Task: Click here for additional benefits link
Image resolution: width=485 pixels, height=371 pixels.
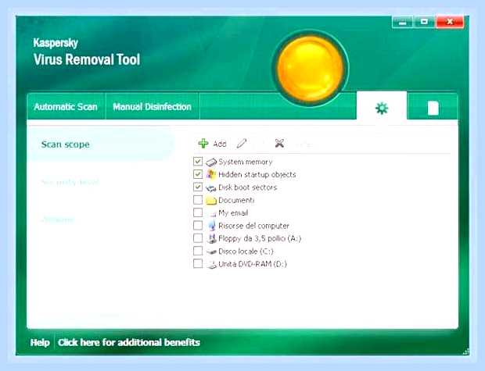Action: pos(128,342)
